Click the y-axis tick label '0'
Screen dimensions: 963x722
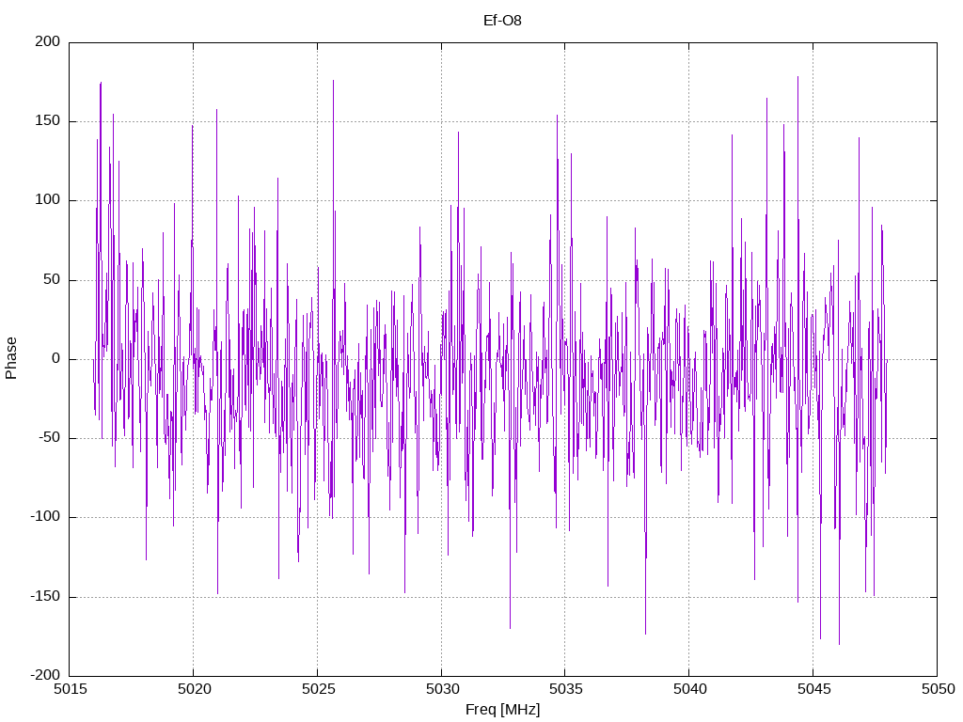[56, 358]
